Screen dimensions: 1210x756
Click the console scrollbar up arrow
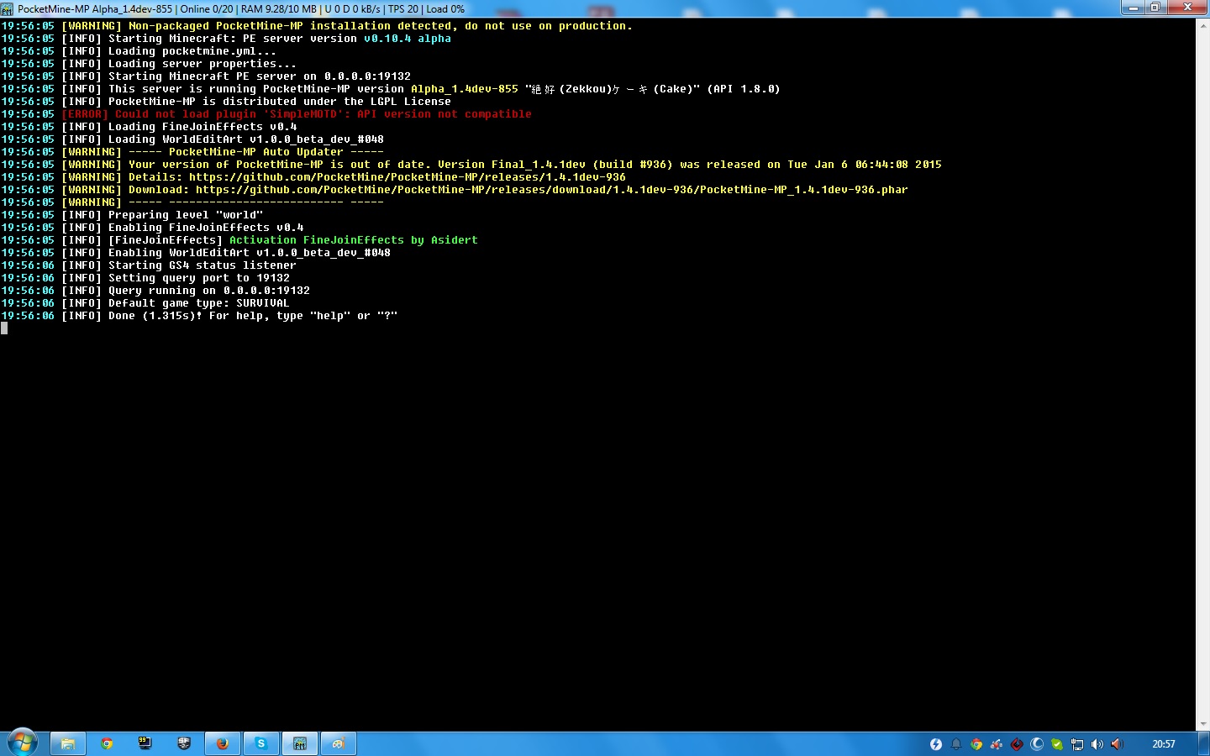point(1203,25)
